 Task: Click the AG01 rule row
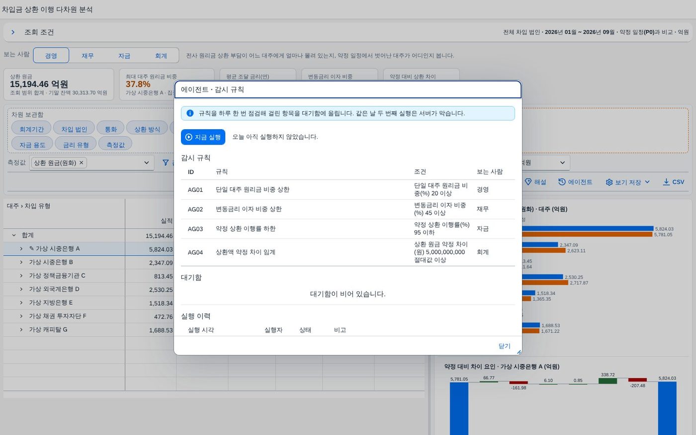click(x=348, y=189)
